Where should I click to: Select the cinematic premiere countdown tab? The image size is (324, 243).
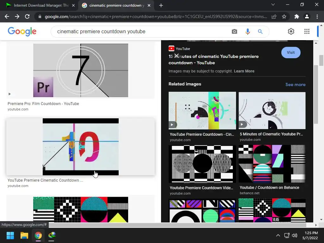click(116, 5)
